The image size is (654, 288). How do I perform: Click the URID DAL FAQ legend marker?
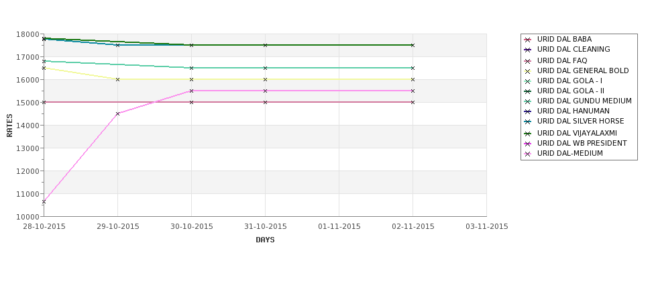(x=528, y=61)
